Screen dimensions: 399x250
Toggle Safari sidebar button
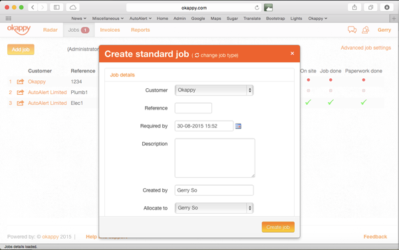coord(57,7)
